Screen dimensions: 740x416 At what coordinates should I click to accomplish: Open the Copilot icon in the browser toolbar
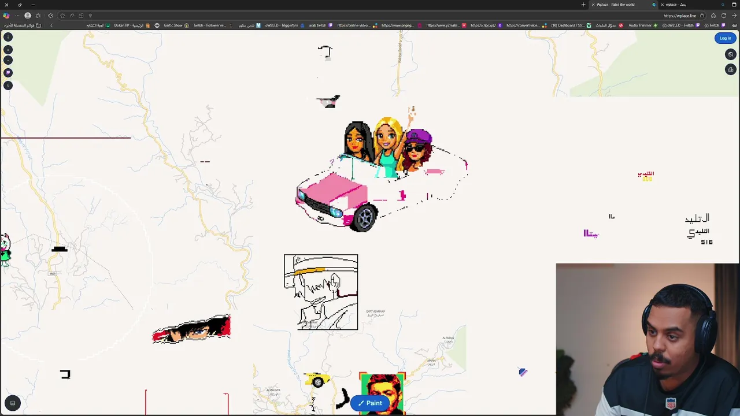[6, 16]
